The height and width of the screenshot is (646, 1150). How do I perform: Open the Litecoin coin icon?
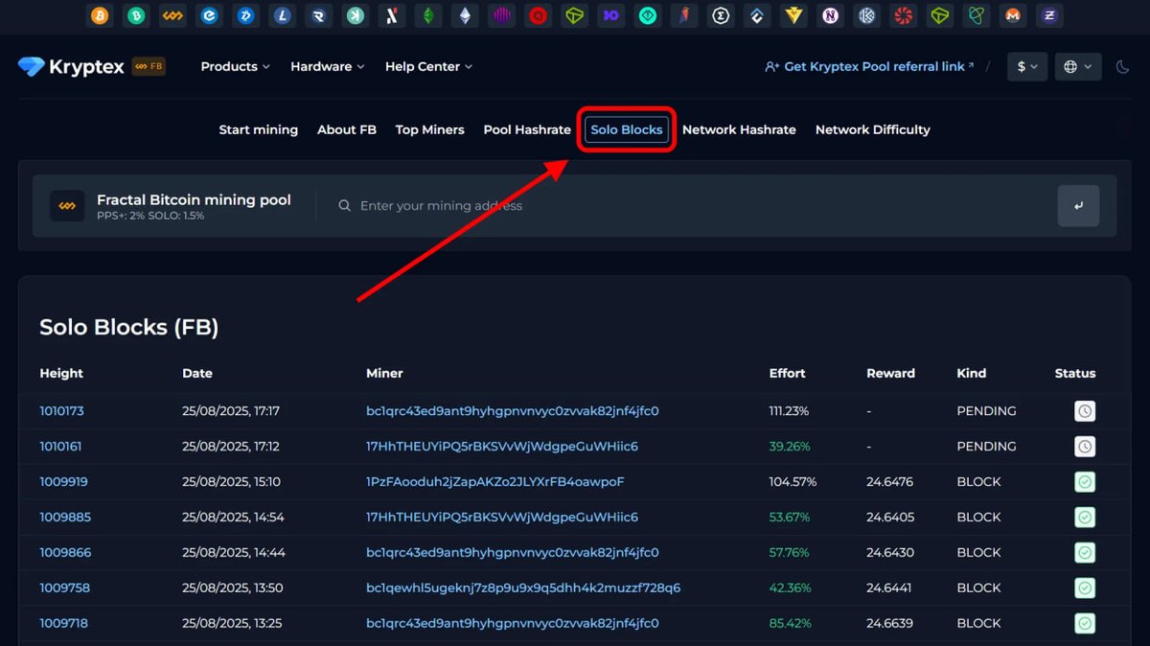click(282, 15)
